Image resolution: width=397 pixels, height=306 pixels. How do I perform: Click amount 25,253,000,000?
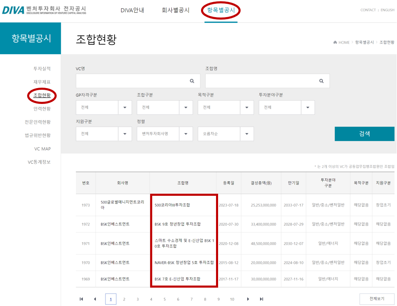pos(263,205)
